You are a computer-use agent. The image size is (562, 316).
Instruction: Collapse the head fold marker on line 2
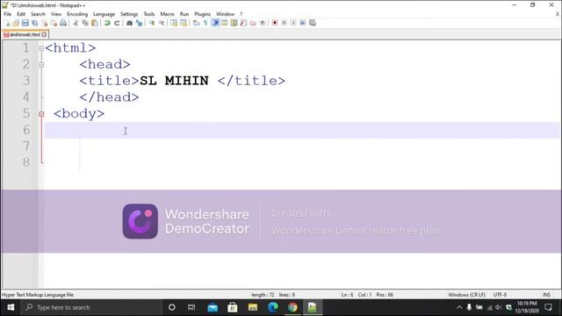point(41,65)
